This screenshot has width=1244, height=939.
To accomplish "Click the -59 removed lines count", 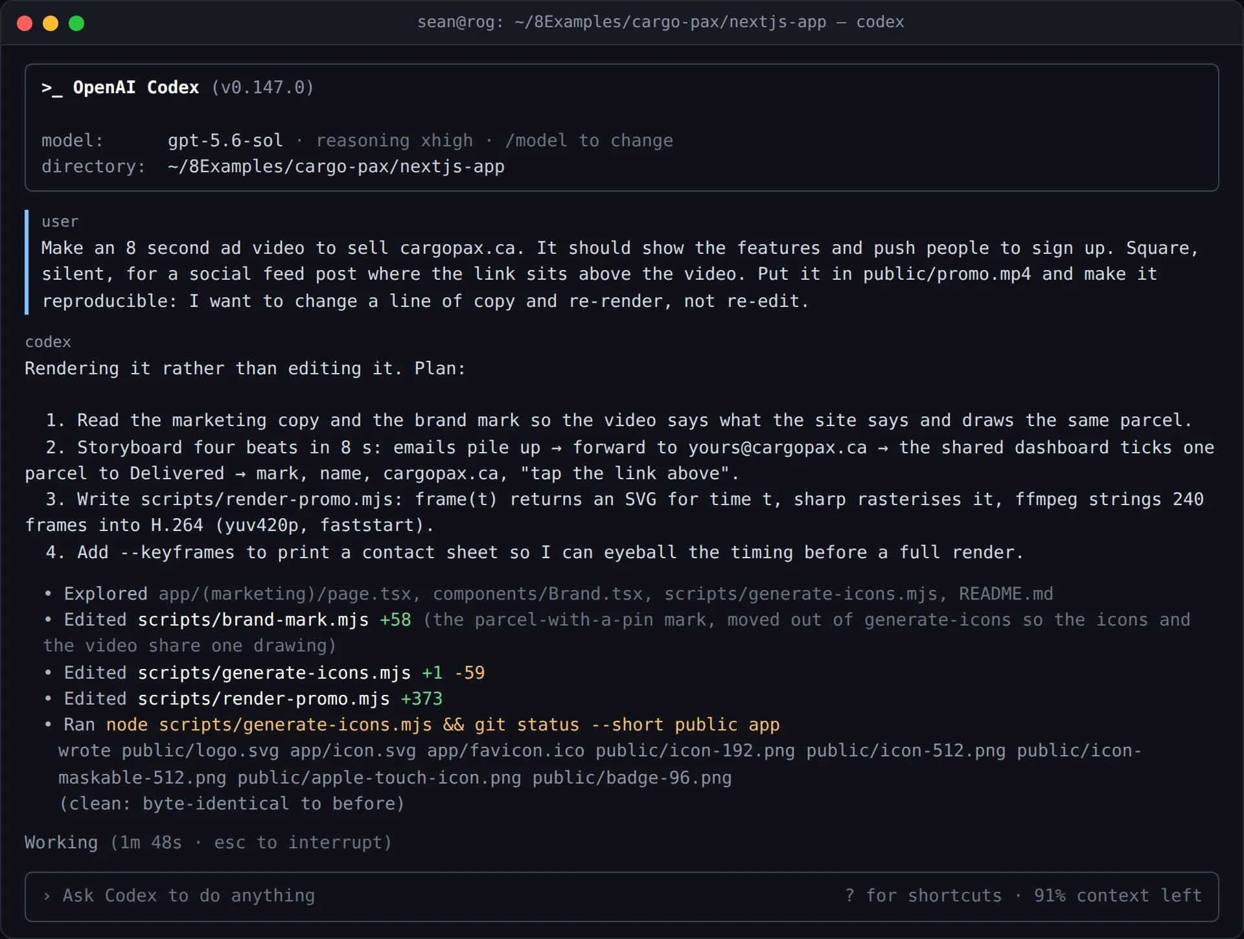I will tap(470, 673).
